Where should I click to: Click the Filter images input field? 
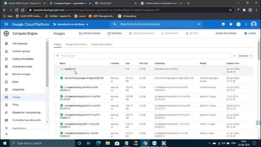tap(142, 56)
